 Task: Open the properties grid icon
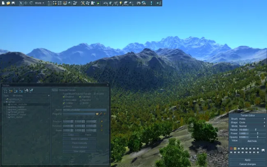pos(60,3)
